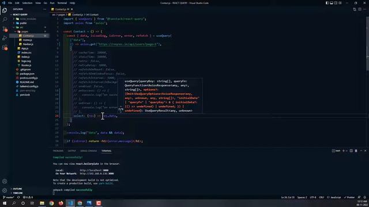
Task: Open Routes.js in the explorer
Action: (x=26, y=65)
